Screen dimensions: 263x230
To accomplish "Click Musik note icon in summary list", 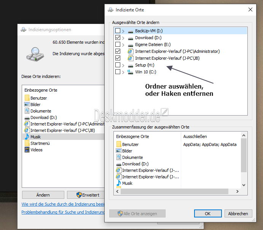I will tap(119, 183).
